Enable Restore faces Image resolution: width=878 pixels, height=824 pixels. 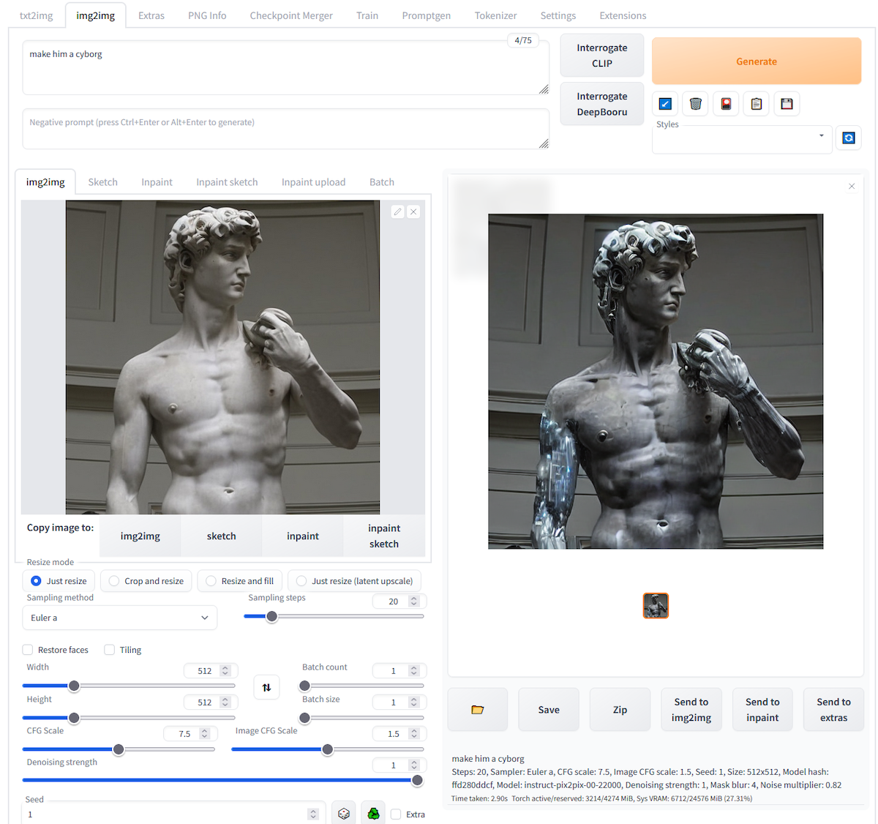coord(27,649)
